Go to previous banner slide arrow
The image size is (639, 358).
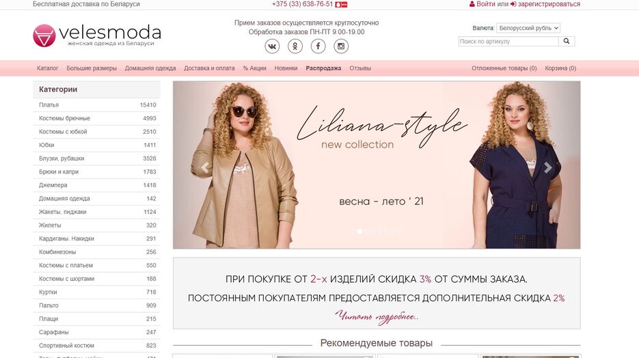tap(205, 167)
